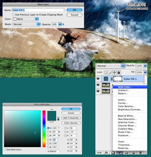Hide the middle image layer via its eye

click(x=98, y=85)
